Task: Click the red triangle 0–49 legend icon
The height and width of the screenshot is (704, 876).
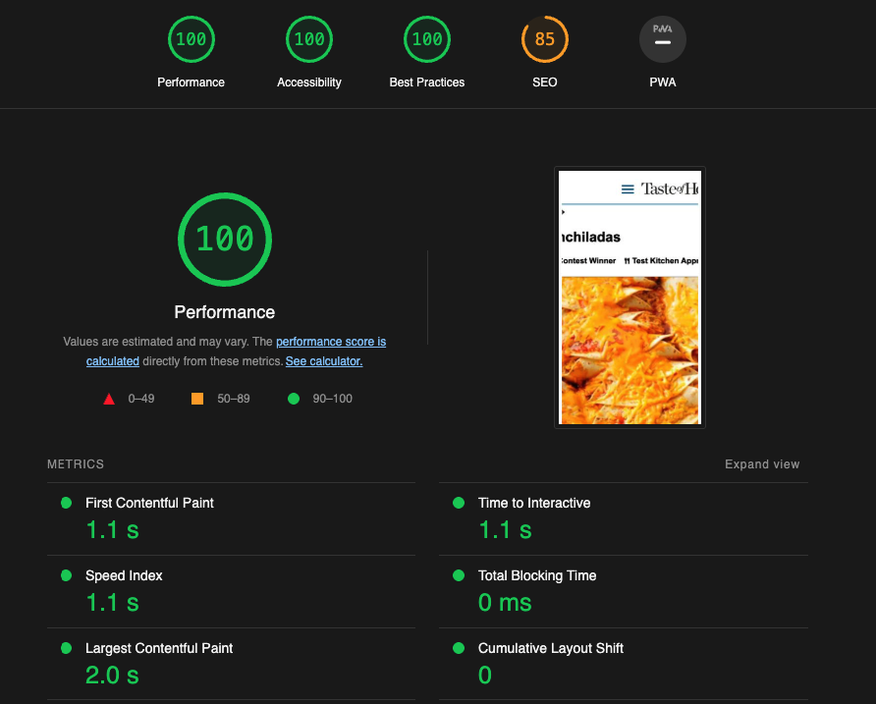Action: (x=109, y=399)
